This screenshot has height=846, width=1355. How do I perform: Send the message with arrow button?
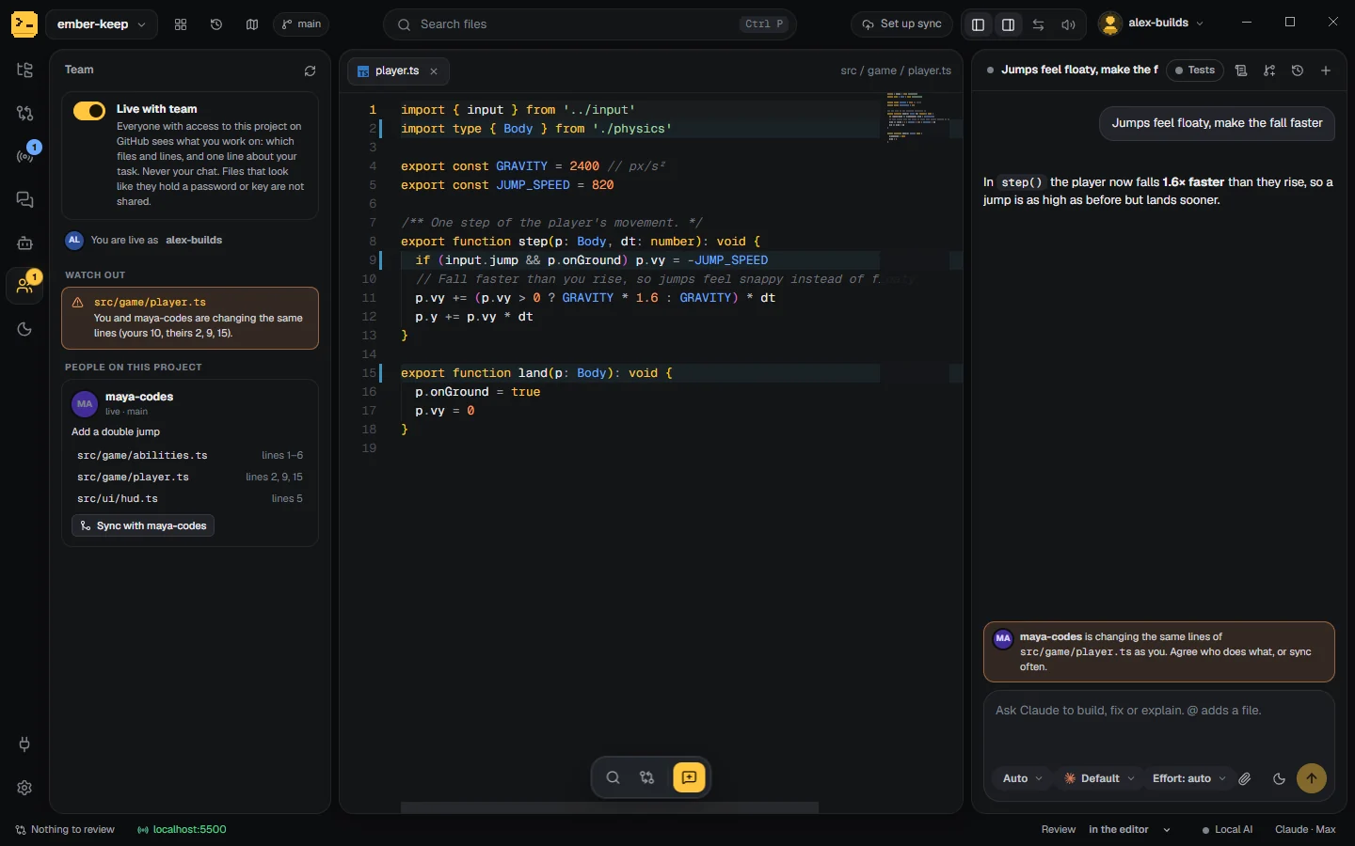tap(1312, 778)
